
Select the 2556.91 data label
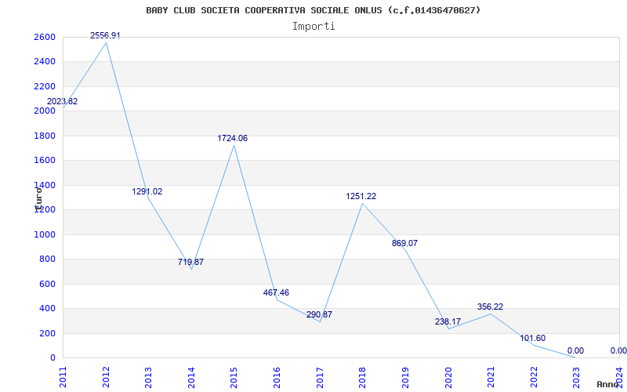105,35
